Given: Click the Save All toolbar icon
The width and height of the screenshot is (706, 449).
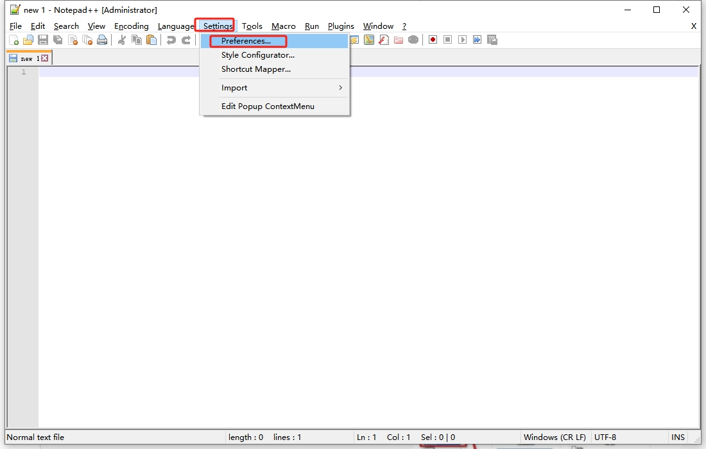Looking at the screenshot, I should [58, 40].
